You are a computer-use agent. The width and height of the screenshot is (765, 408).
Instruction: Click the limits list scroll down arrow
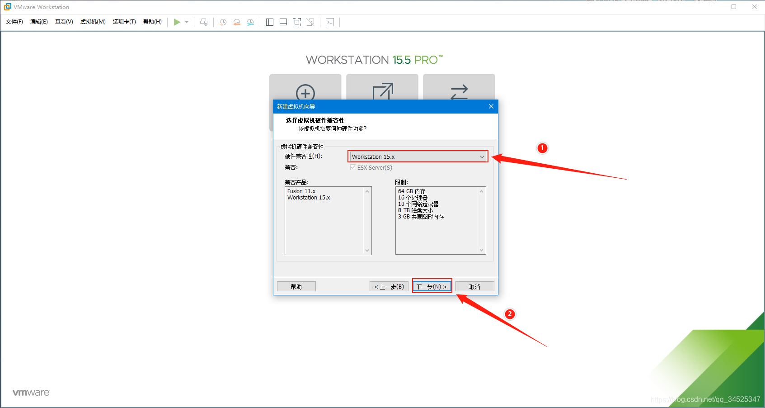[481, 250]
